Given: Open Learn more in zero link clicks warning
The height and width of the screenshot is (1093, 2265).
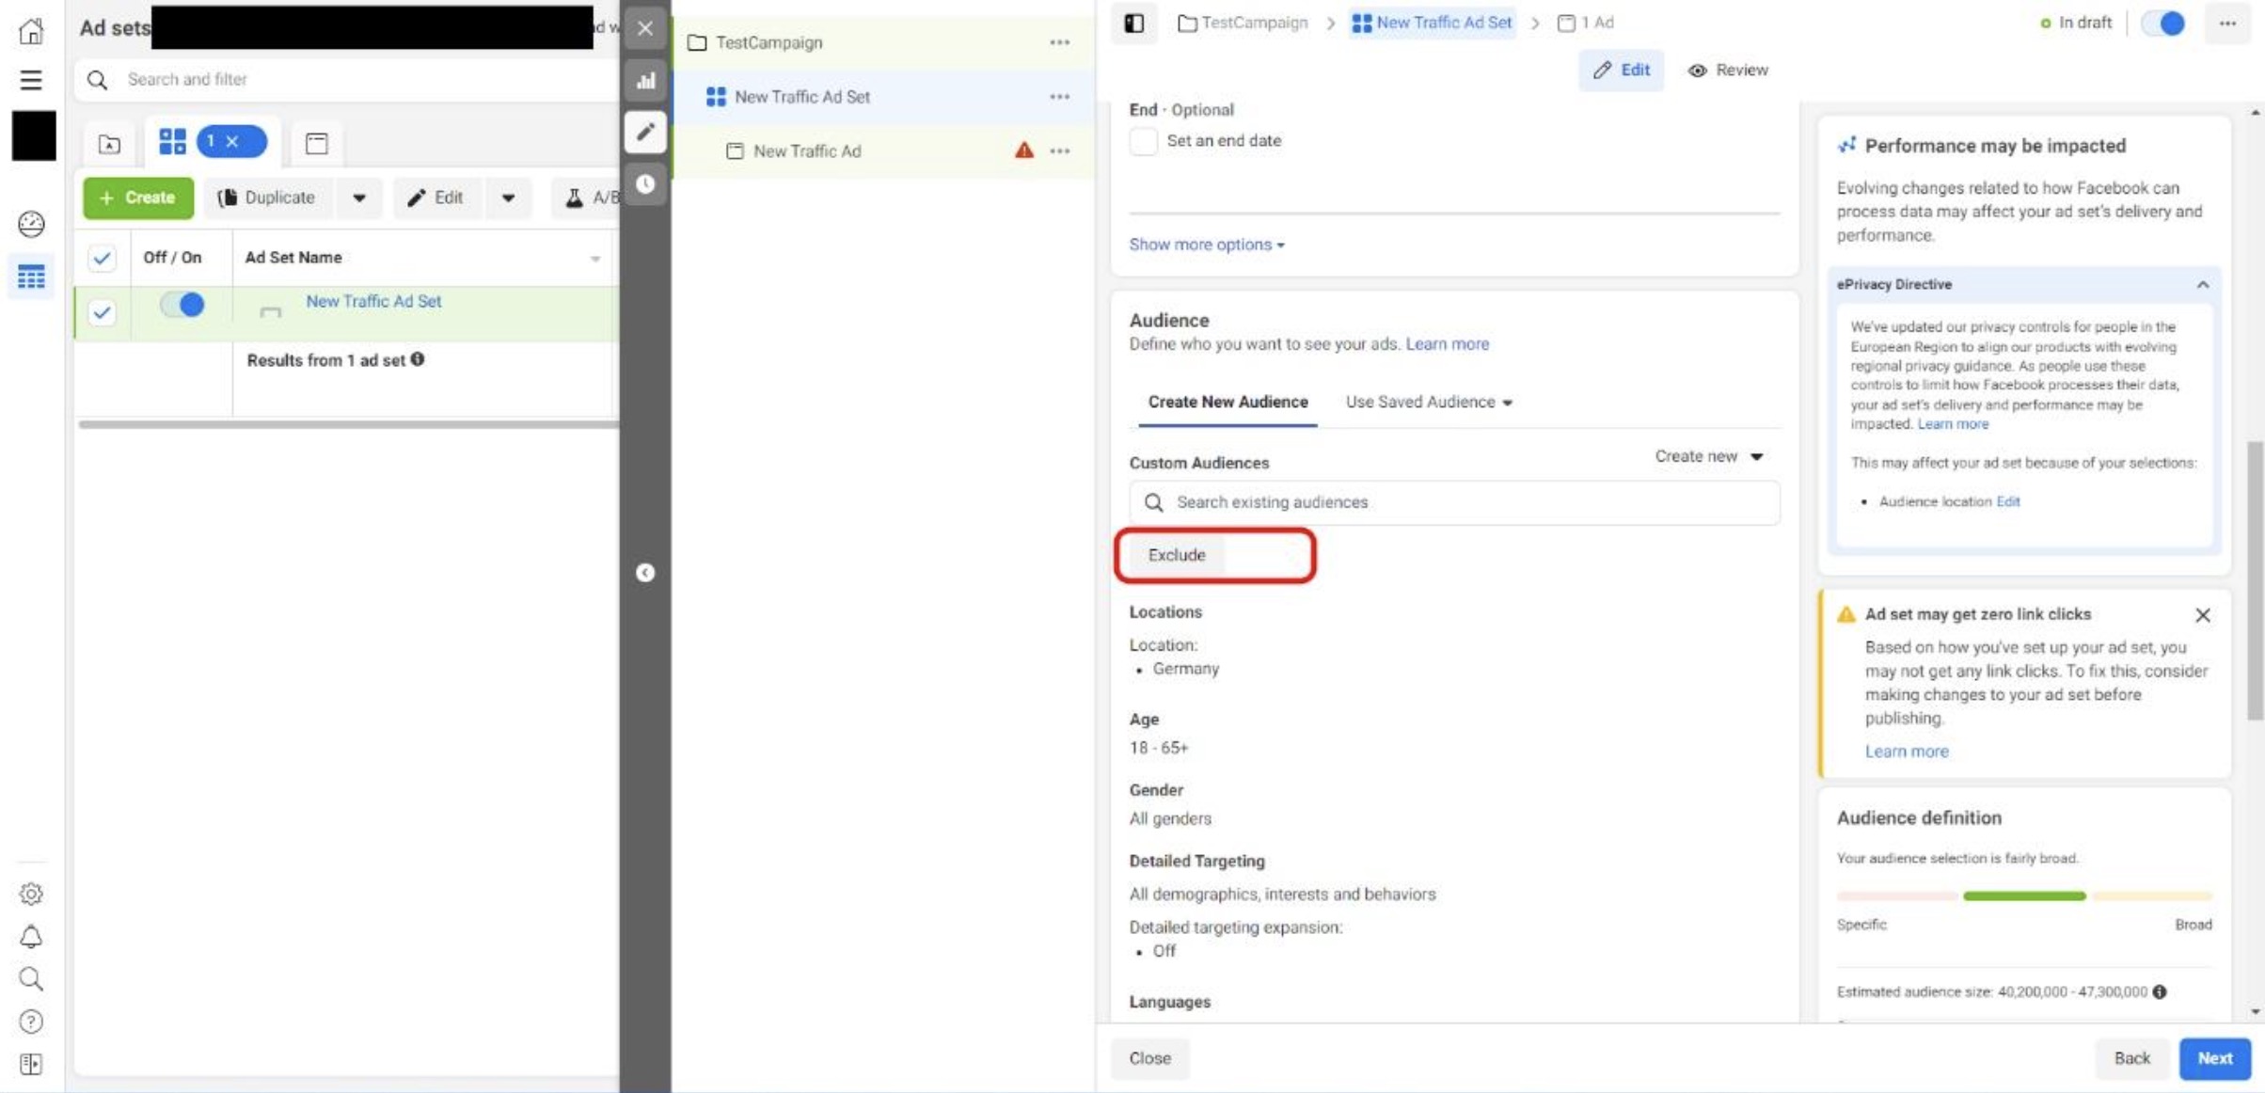Looking at the screenshot, I should click(1907, 752).
